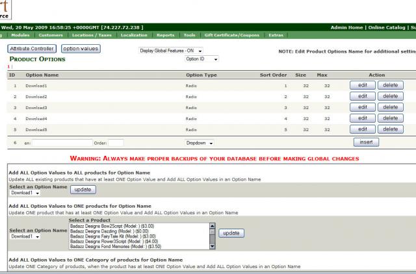
Task: Click page number 1 link
Action: [8, 67]
